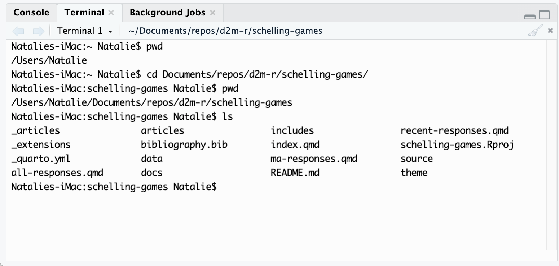Close the Terminal tab with its x

coord(111,13)
